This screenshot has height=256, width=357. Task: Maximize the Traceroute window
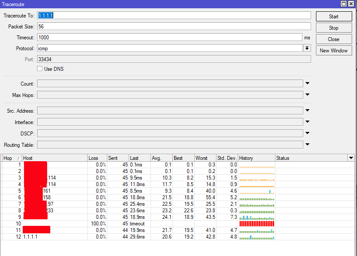click(344, 3)
